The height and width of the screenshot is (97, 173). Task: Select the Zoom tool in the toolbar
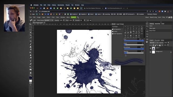pos(31,75)
